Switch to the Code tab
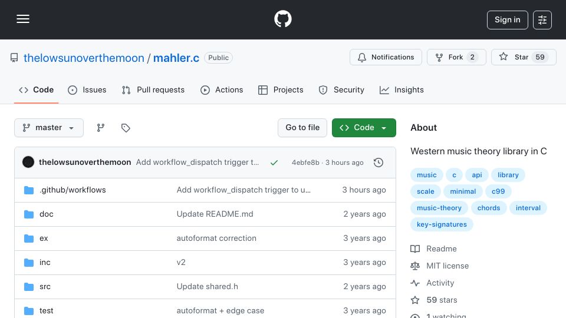566x318 pixels. pyautogui.click(x=36, y=90)
